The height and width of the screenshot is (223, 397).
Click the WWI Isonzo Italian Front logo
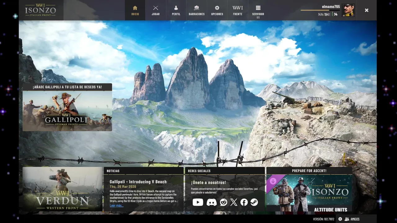(40, 10)
